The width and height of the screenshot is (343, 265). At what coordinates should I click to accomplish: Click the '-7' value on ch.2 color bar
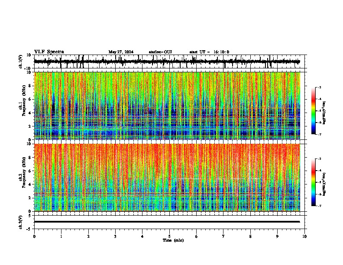[x=319, y=206]
